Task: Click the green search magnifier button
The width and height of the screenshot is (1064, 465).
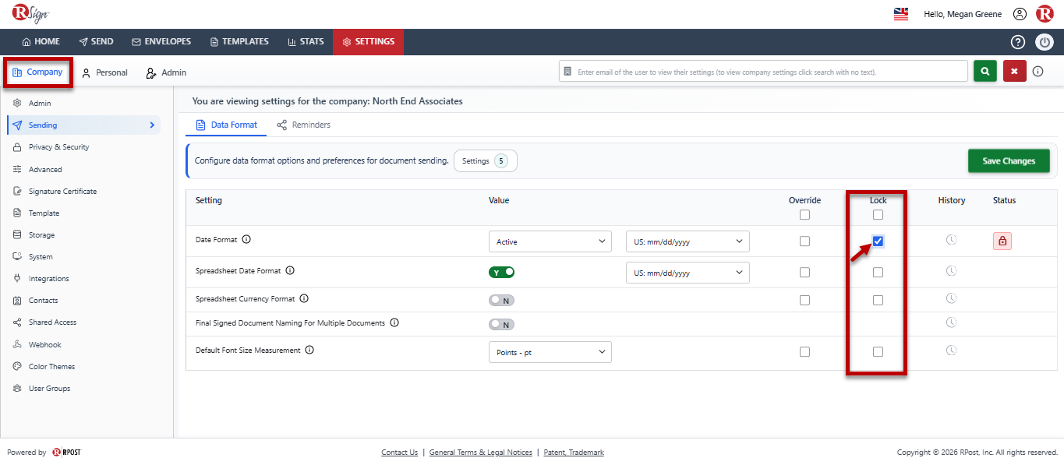Action: point(985,71)
